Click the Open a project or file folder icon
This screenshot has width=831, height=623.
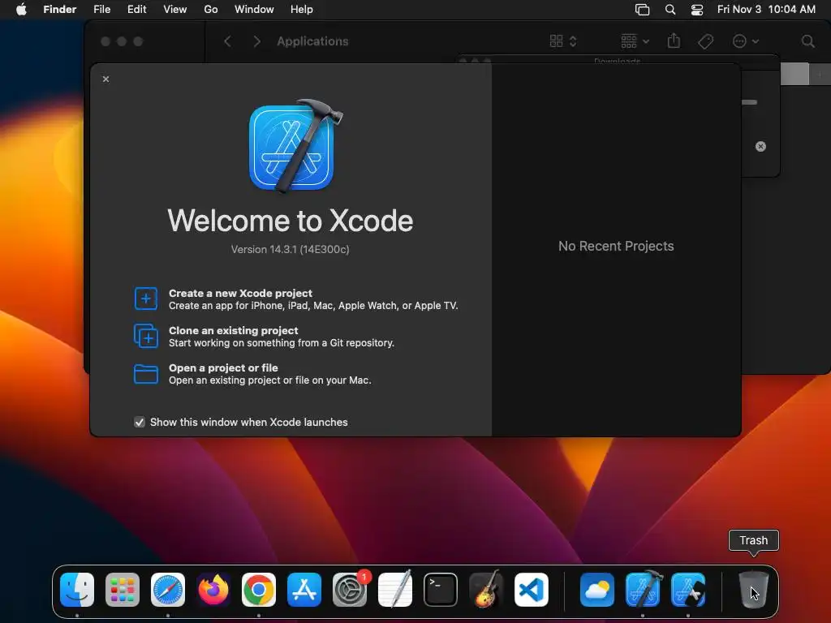[146, 374]
